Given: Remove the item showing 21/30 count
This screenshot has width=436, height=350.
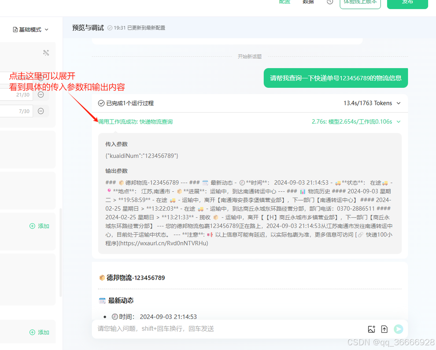Looking at the screenshot, I should [x=41, y=95].
